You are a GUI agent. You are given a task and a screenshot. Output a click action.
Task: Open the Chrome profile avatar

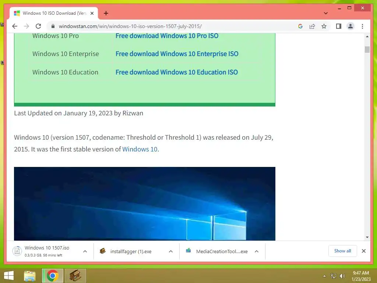click(x=350, y=26)
